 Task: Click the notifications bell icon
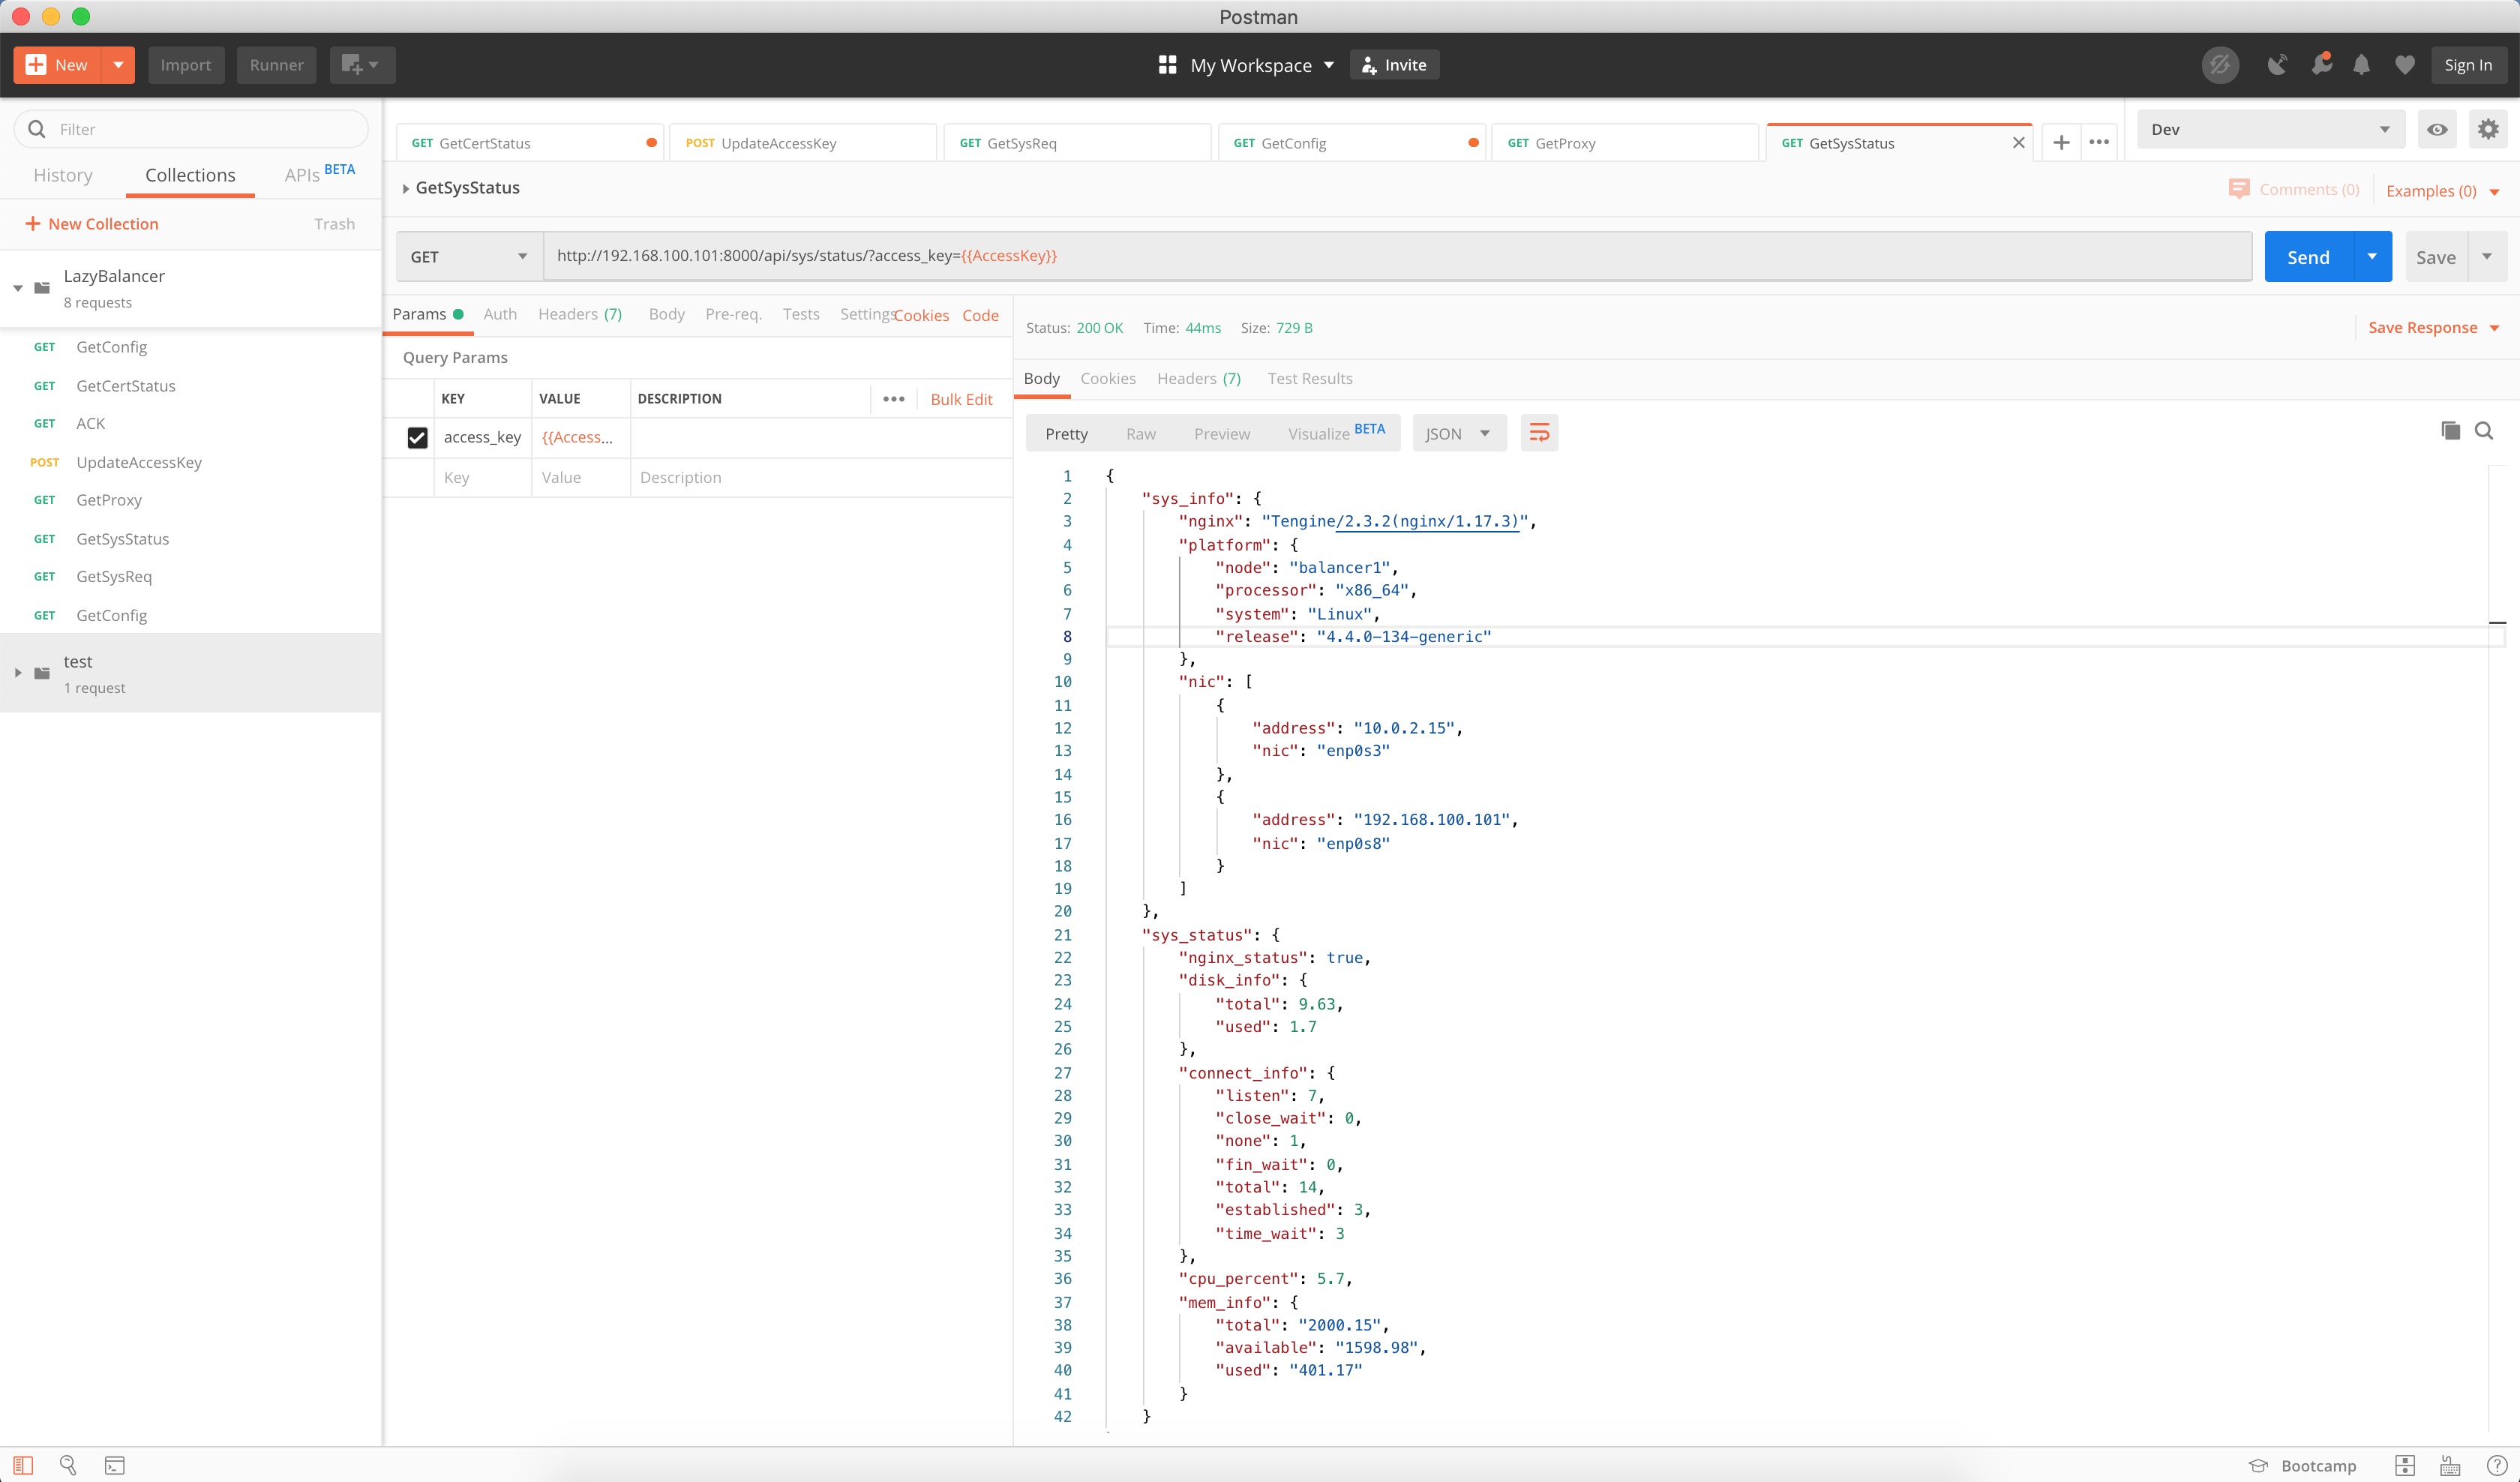2361,65
